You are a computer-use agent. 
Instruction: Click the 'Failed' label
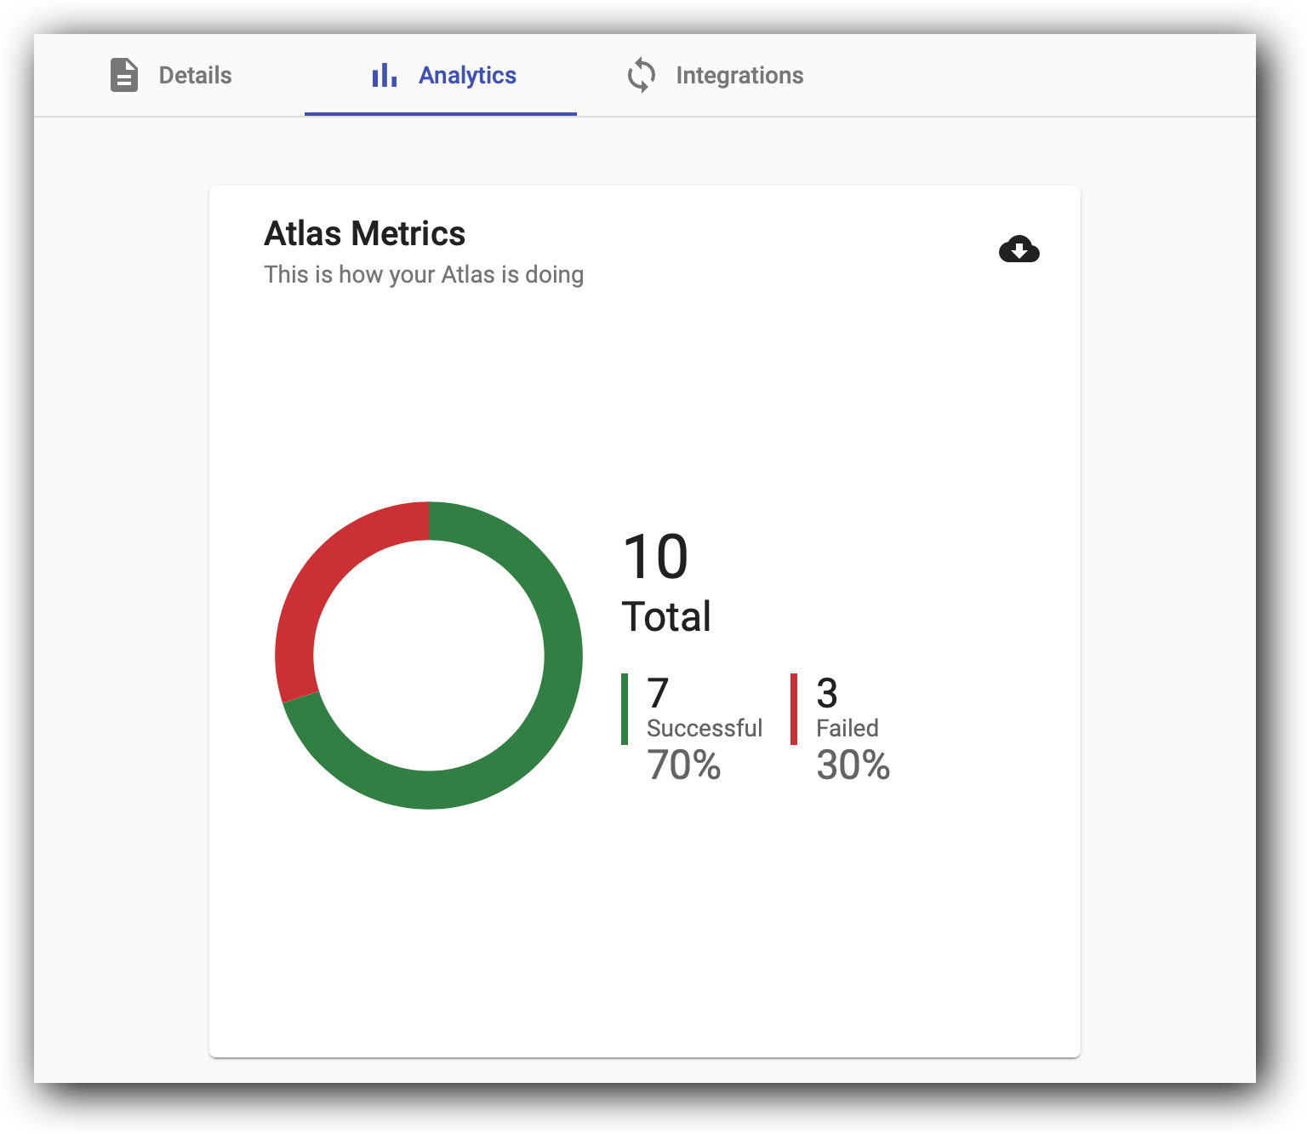848,728
